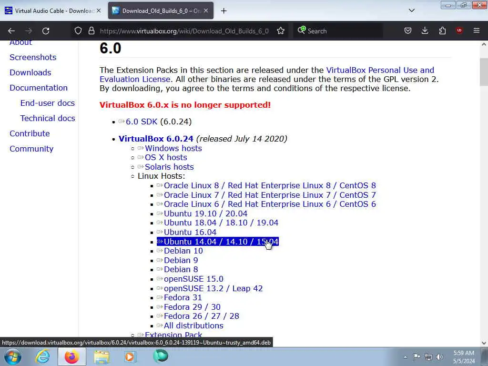The image size is (488, 366).
Task: Download Ubuntu 16.04 package
Action: click(x=190, y=232)
